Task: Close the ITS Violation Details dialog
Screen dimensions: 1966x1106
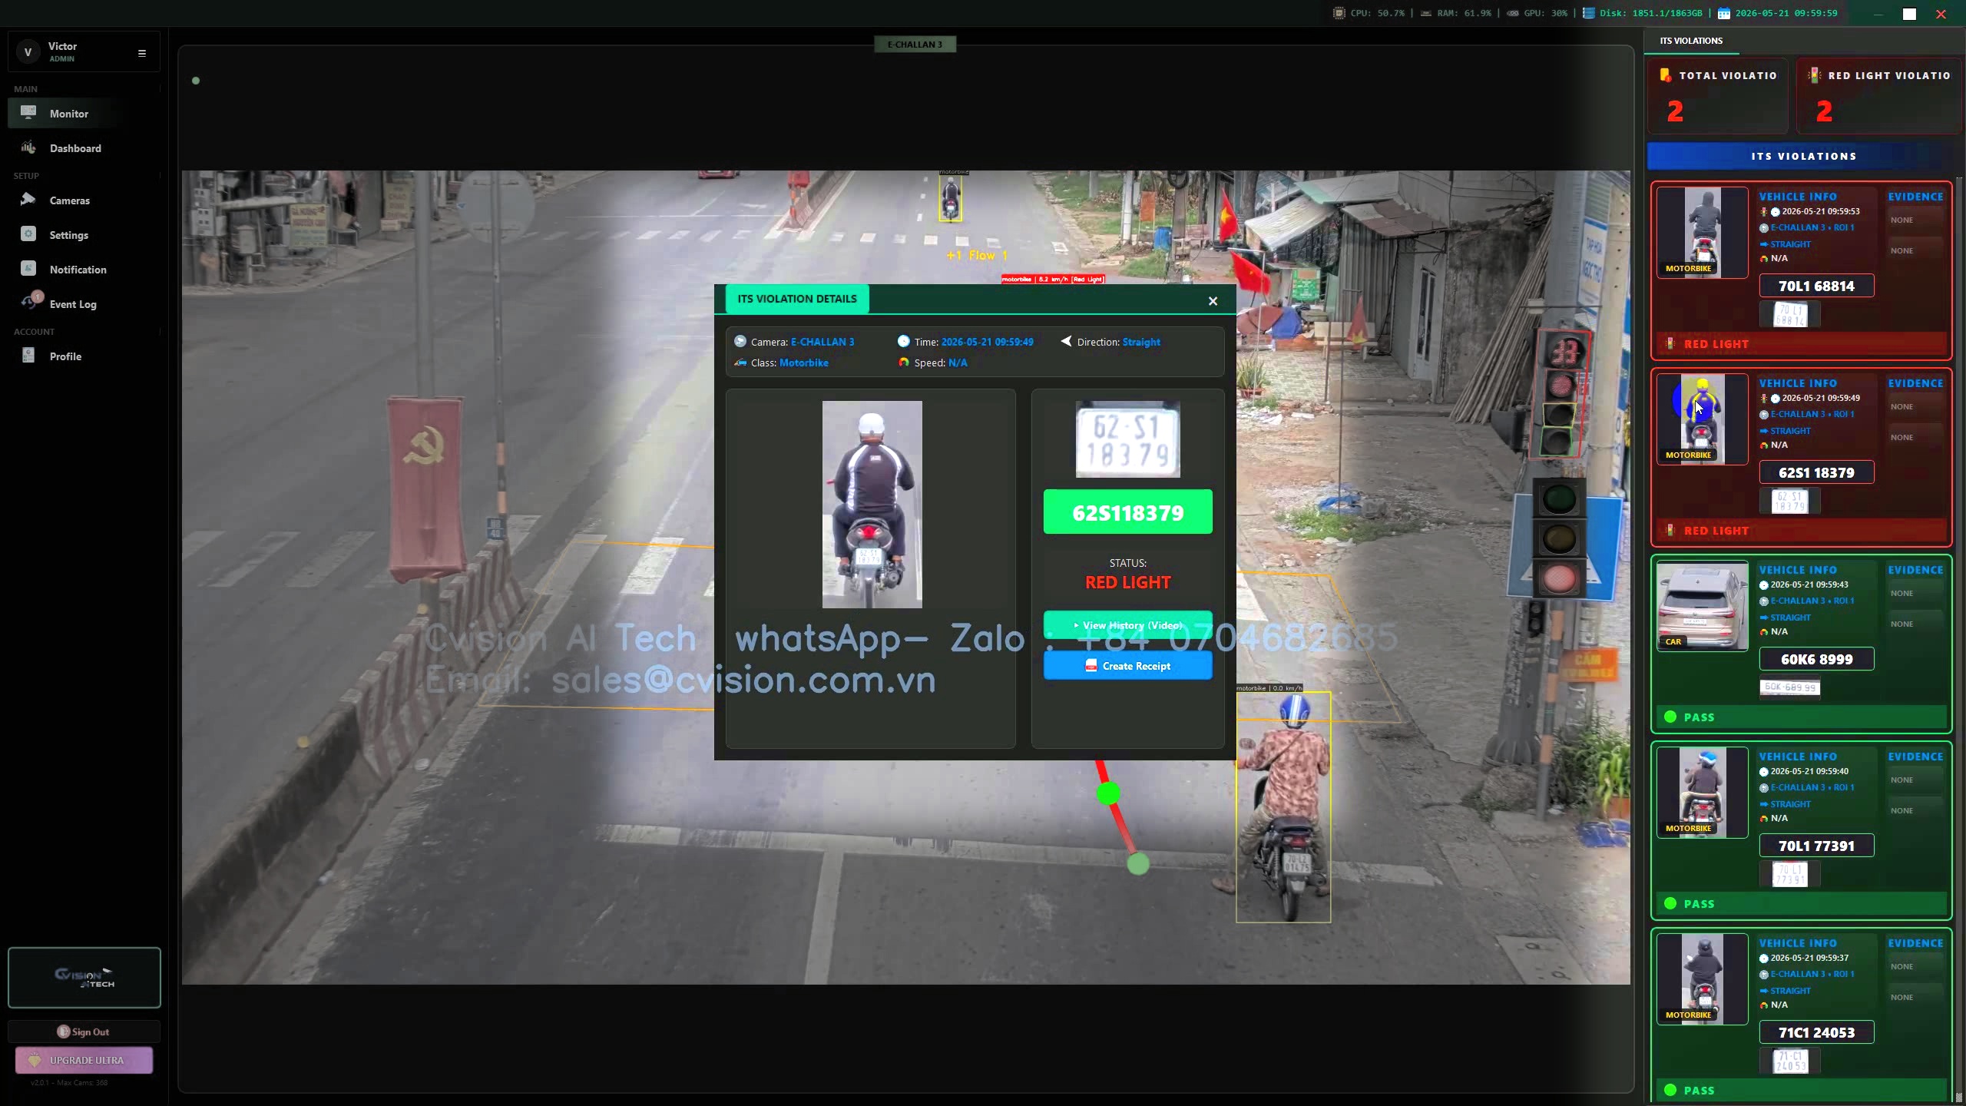Action: 1213,301
